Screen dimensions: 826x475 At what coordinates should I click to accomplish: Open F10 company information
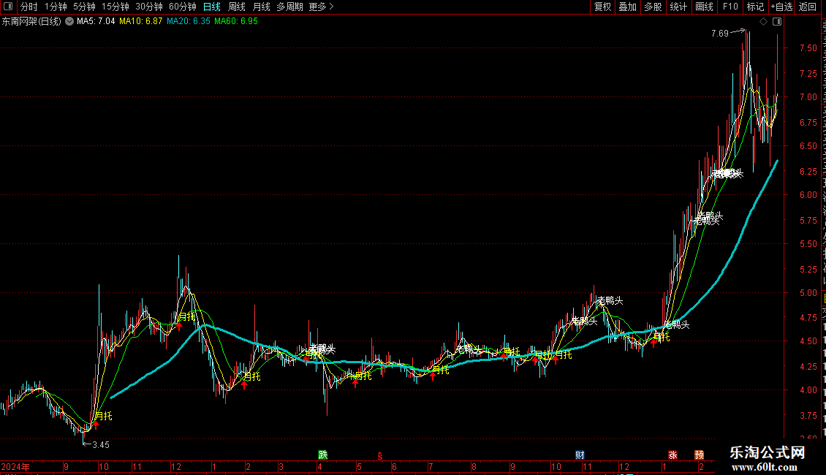pyautogui.click(x=730, y=7)
